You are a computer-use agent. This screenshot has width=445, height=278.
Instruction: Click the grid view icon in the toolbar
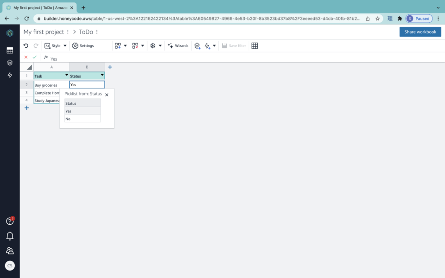tap(254, 45)
